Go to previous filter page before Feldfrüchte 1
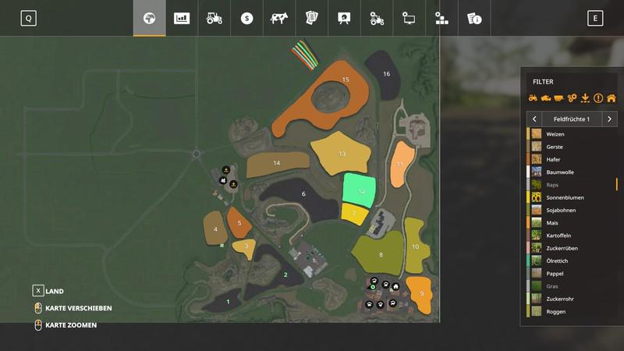The height and width of the screenshot is (351, 624). (534, 119)
